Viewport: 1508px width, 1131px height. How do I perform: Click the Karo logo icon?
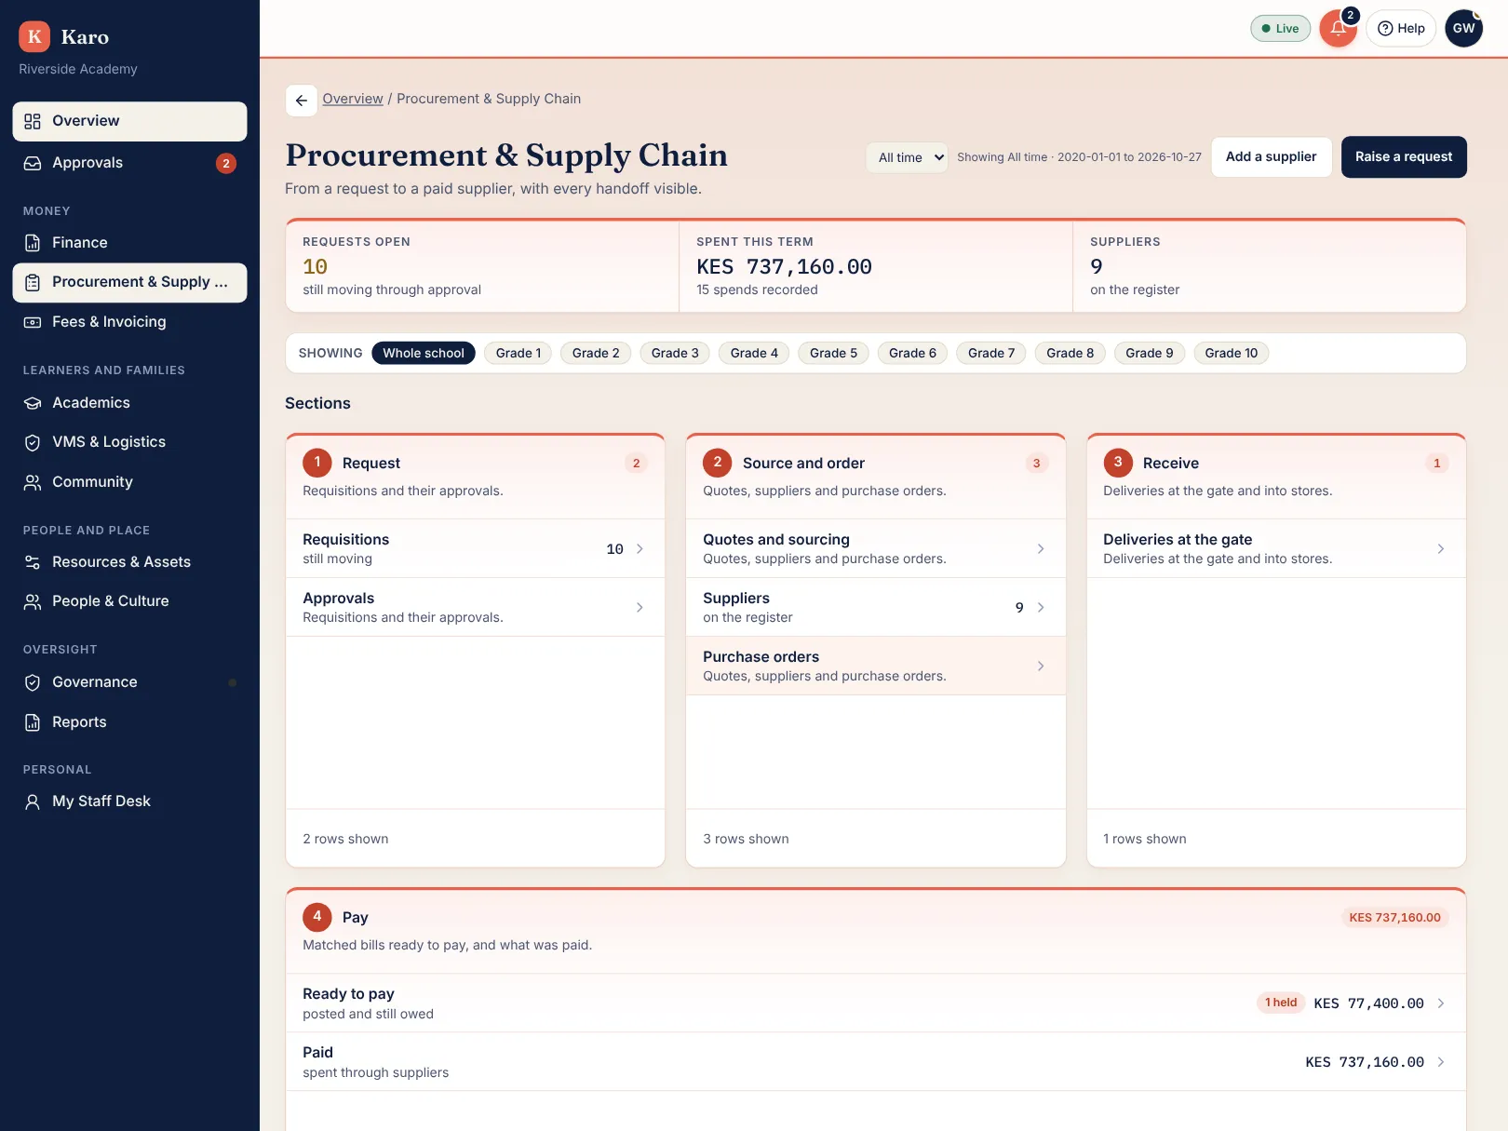pos(34,36)
